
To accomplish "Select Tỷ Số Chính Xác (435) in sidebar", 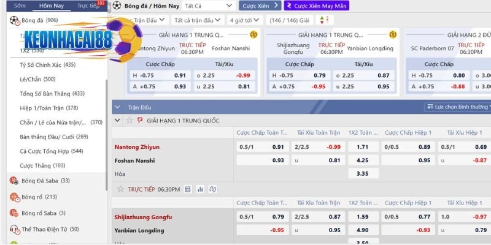I will pos(47,64).
